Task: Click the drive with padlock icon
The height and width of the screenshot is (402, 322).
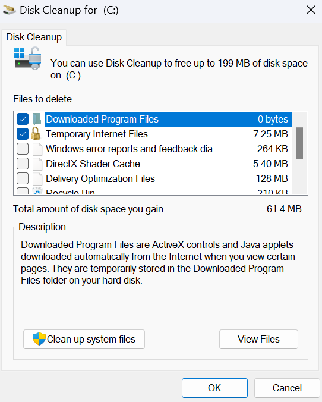Action: pyautogui.click(x=28, y=58)
